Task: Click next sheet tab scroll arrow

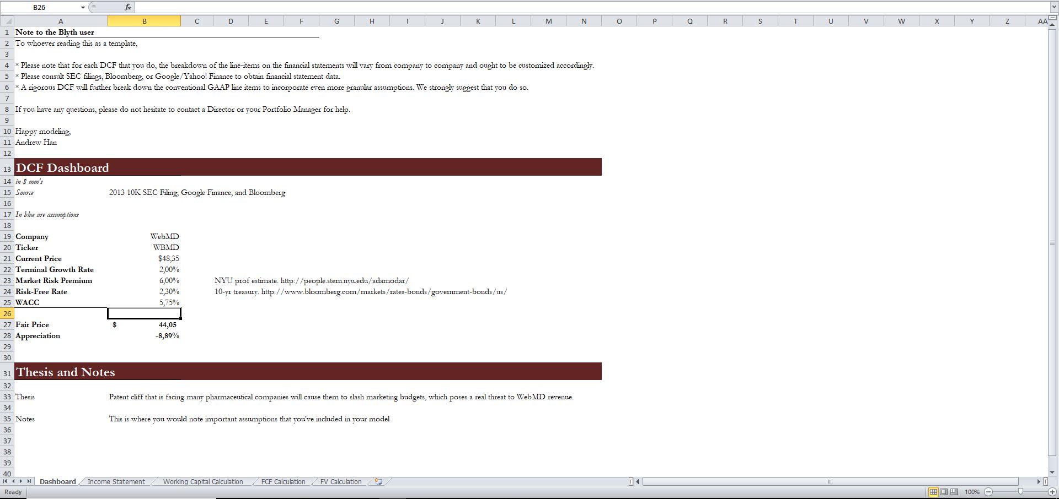Action: [21, 481]
